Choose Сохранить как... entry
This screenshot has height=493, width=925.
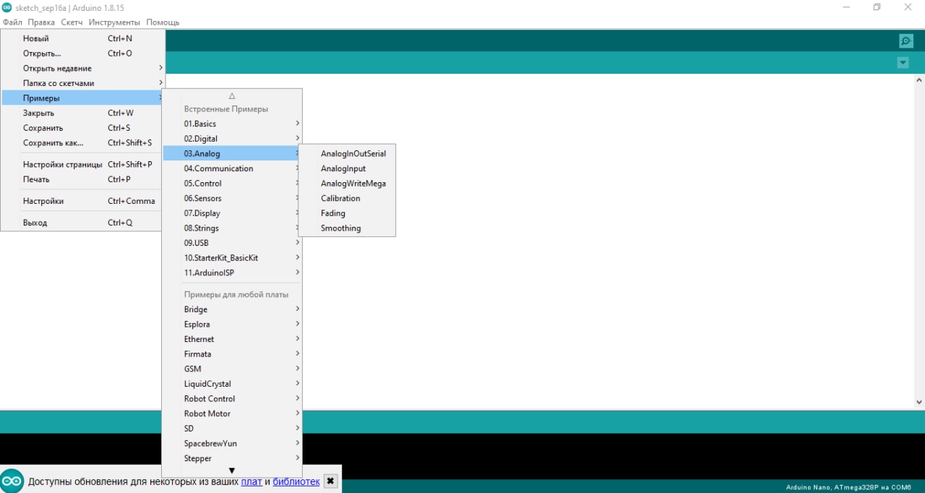point(83,142)
